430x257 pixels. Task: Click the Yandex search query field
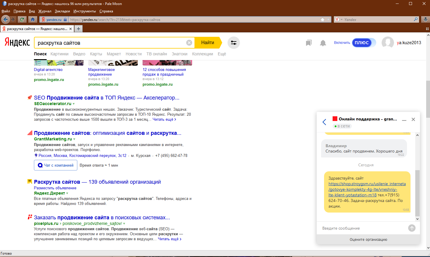pos(111,43)
